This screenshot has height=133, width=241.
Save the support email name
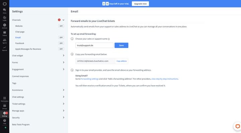(x=122, y=45)
